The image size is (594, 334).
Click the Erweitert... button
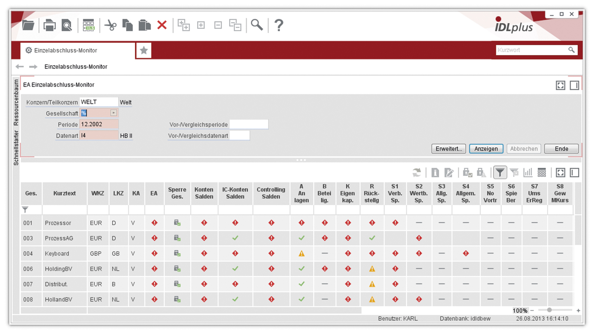[448, 149]
